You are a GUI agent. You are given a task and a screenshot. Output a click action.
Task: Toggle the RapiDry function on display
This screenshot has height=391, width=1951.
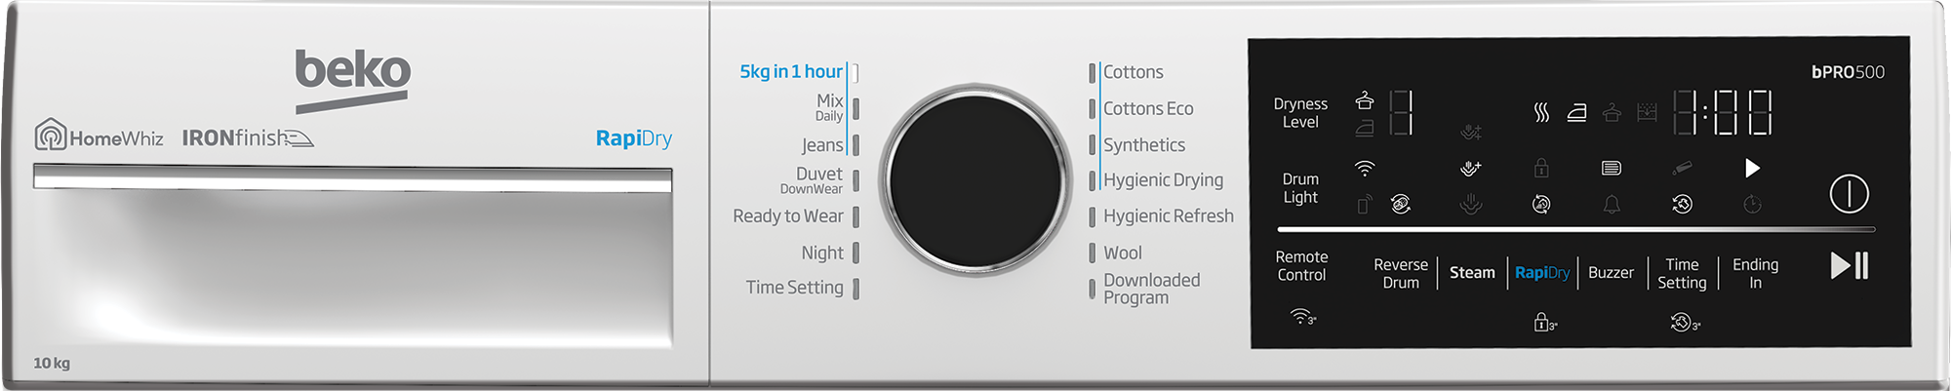(x=1542, y=273)
